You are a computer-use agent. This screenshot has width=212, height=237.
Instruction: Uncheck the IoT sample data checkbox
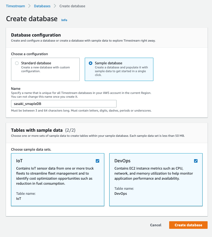tap(98, 161)
